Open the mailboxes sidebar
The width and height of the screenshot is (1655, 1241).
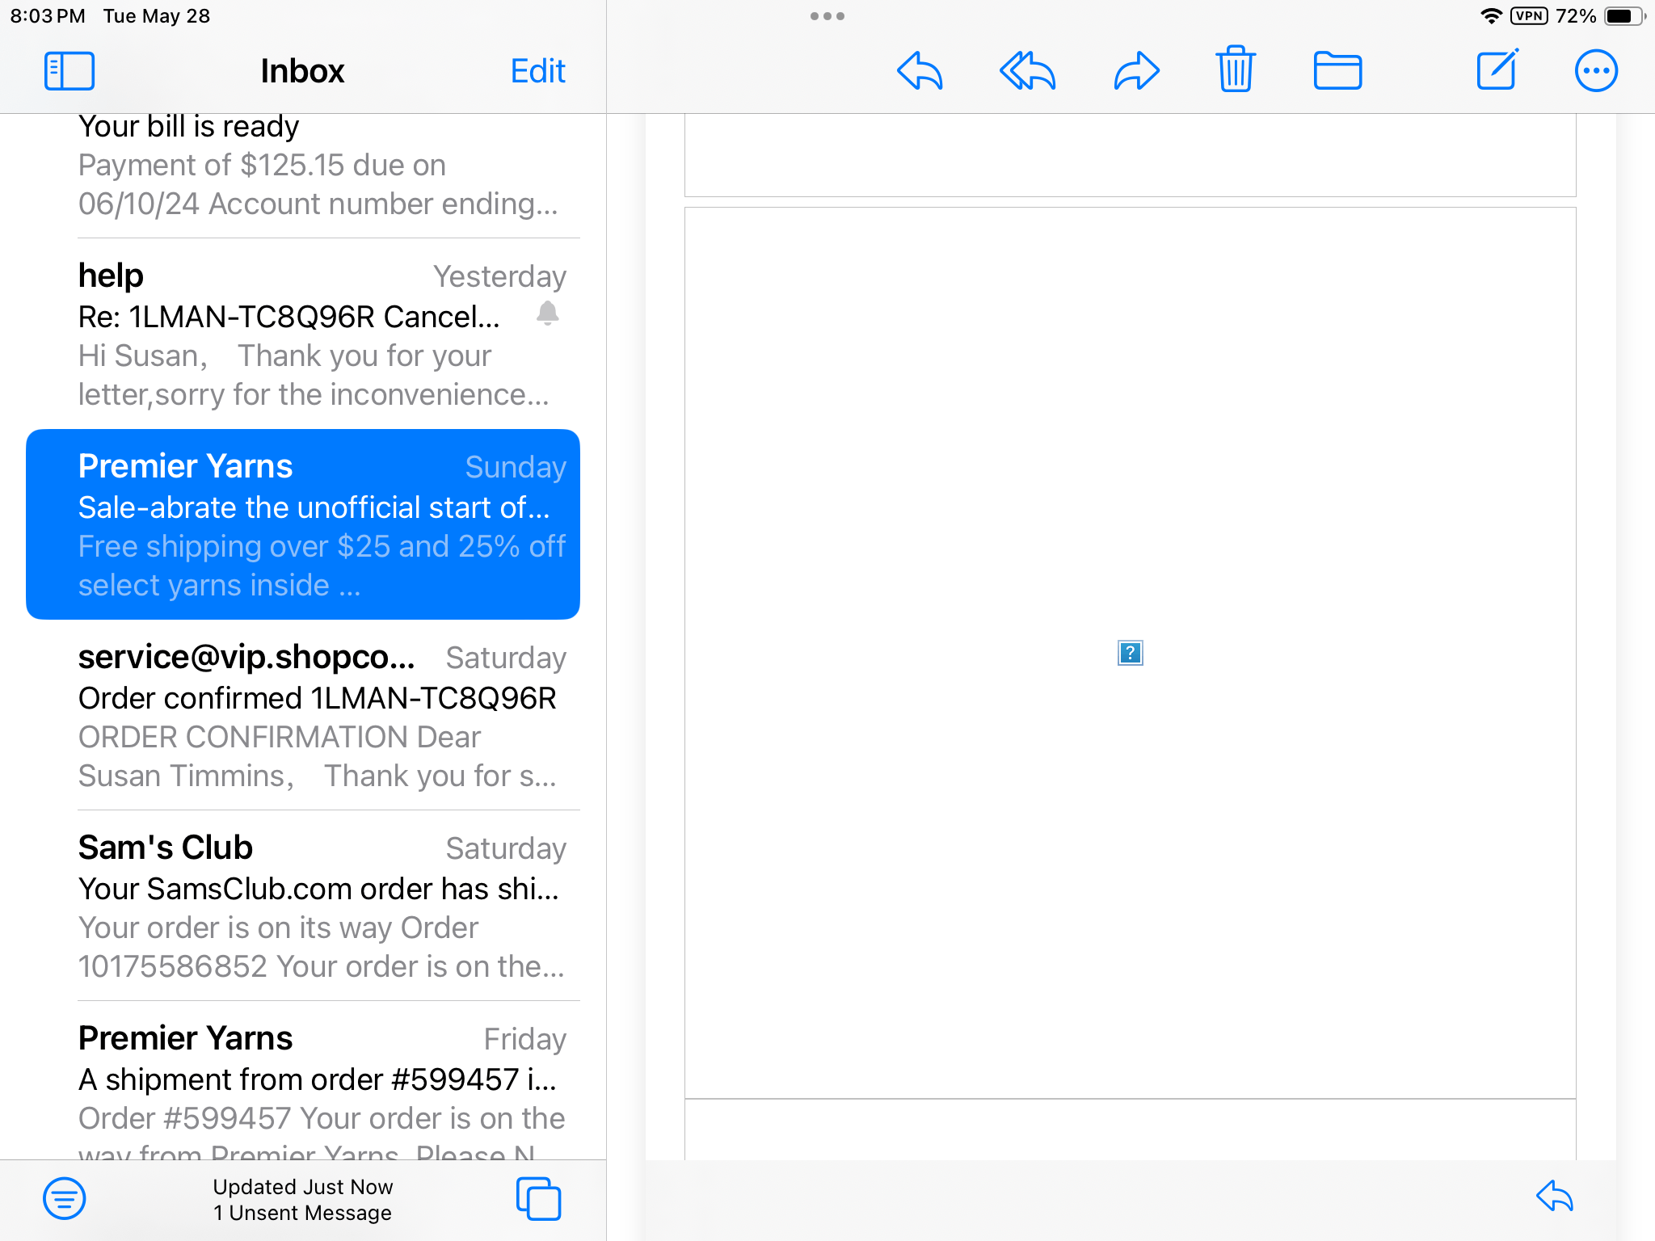(x=69, y=70)
